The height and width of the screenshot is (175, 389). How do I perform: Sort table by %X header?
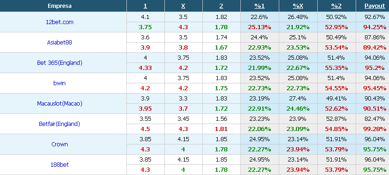tap(298, 6)
